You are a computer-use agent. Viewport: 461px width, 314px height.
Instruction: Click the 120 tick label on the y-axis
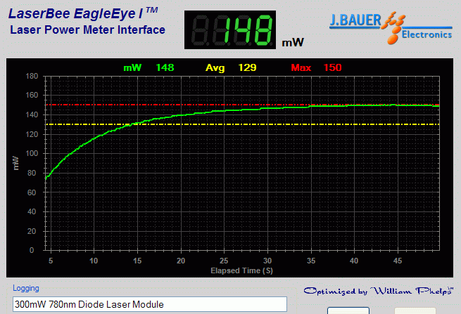click(x=32, y=134)
